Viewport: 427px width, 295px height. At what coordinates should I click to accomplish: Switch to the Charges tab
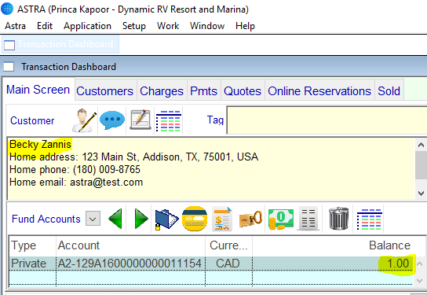(162, 91)
